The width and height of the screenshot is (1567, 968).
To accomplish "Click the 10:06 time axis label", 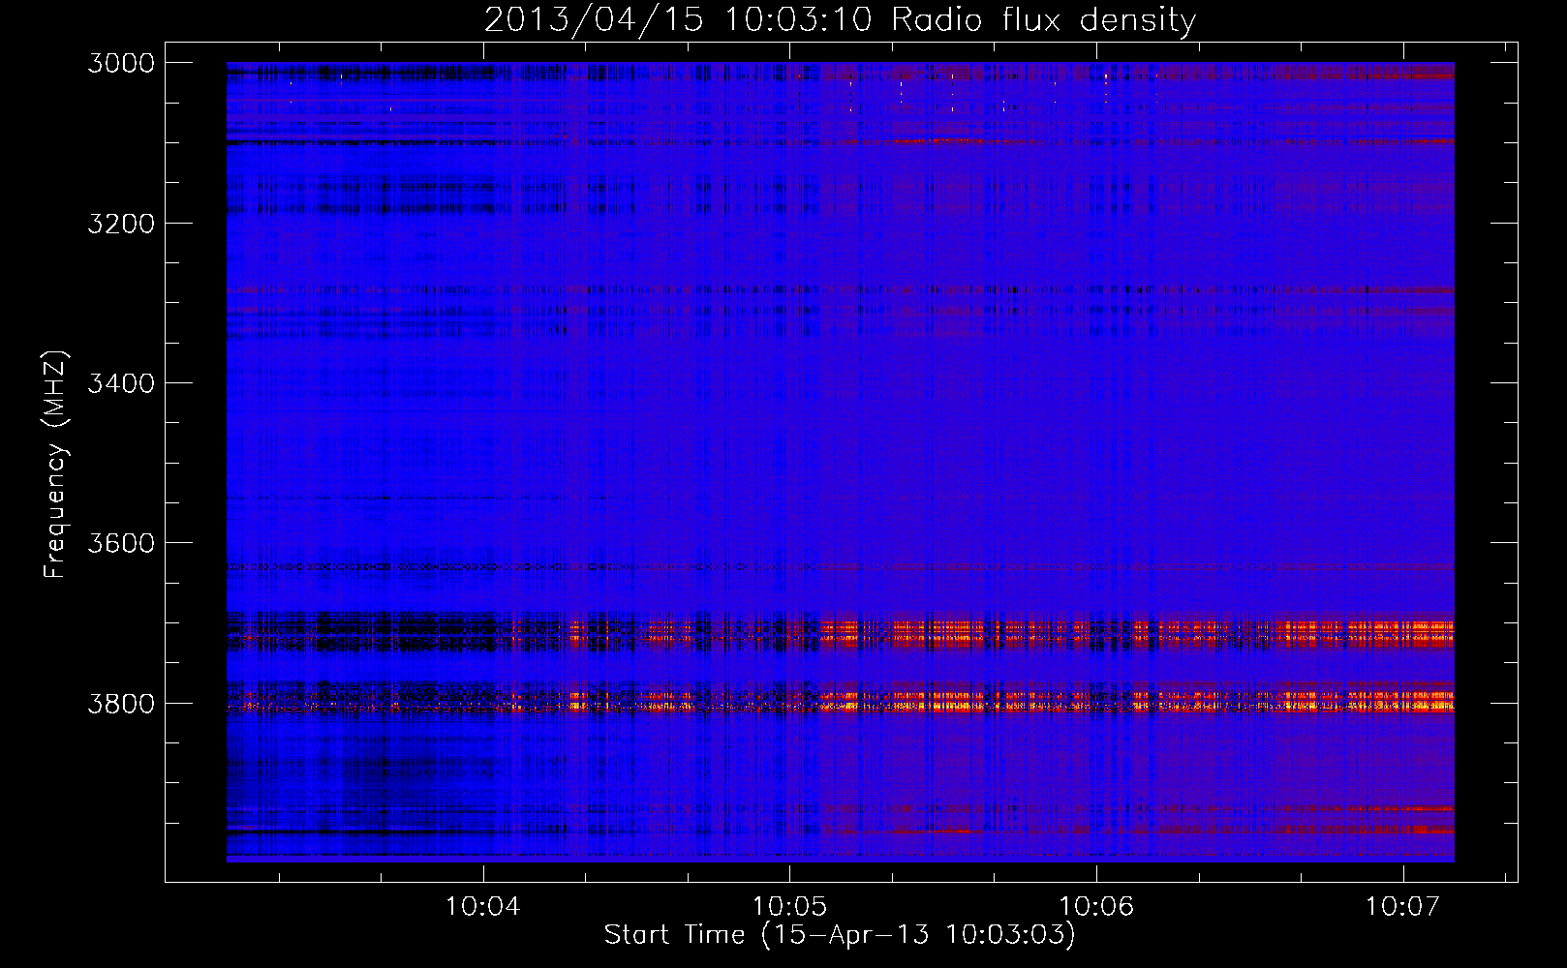I will (1096, 906).
